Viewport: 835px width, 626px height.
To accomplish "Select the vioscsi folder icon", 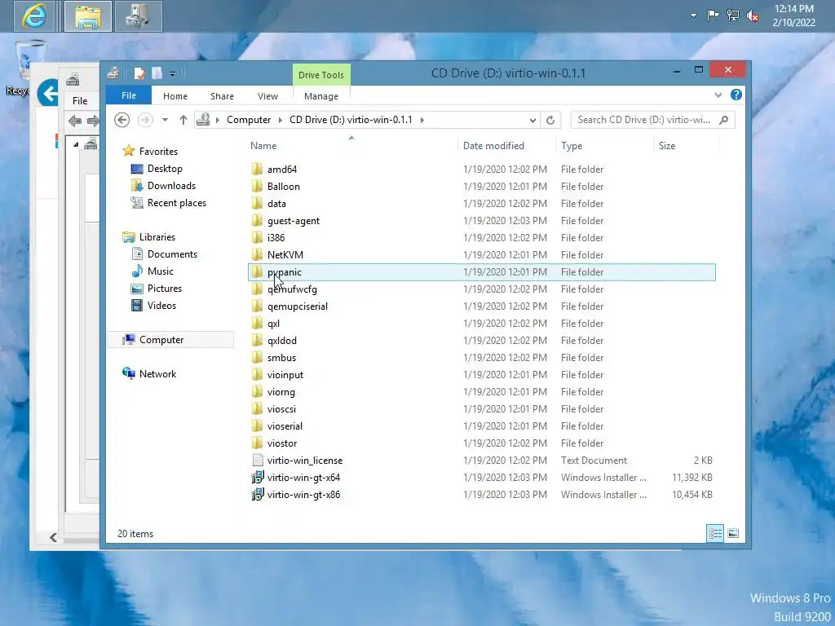I will 257,409.
